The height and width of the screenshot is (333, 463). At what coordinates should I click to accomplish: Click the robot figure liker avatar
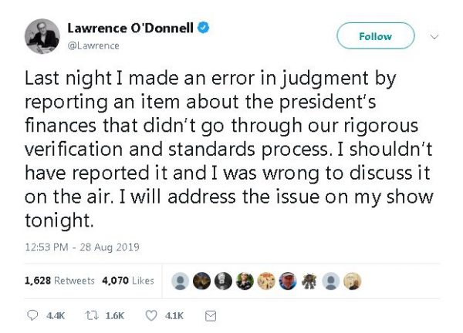tap(309, 281)
